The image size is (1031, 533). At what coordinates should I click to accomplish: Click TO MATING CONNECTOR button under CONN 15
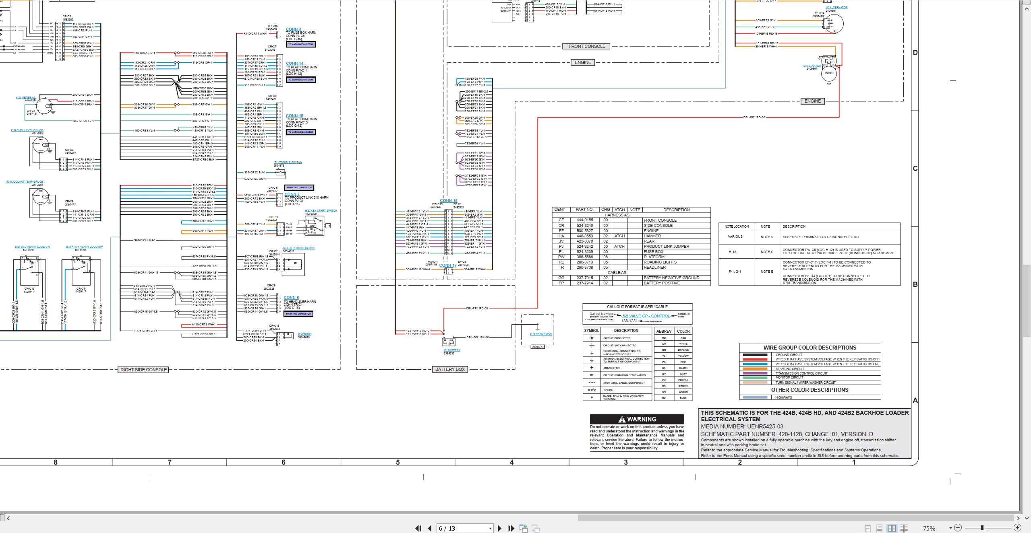[301, 132]
